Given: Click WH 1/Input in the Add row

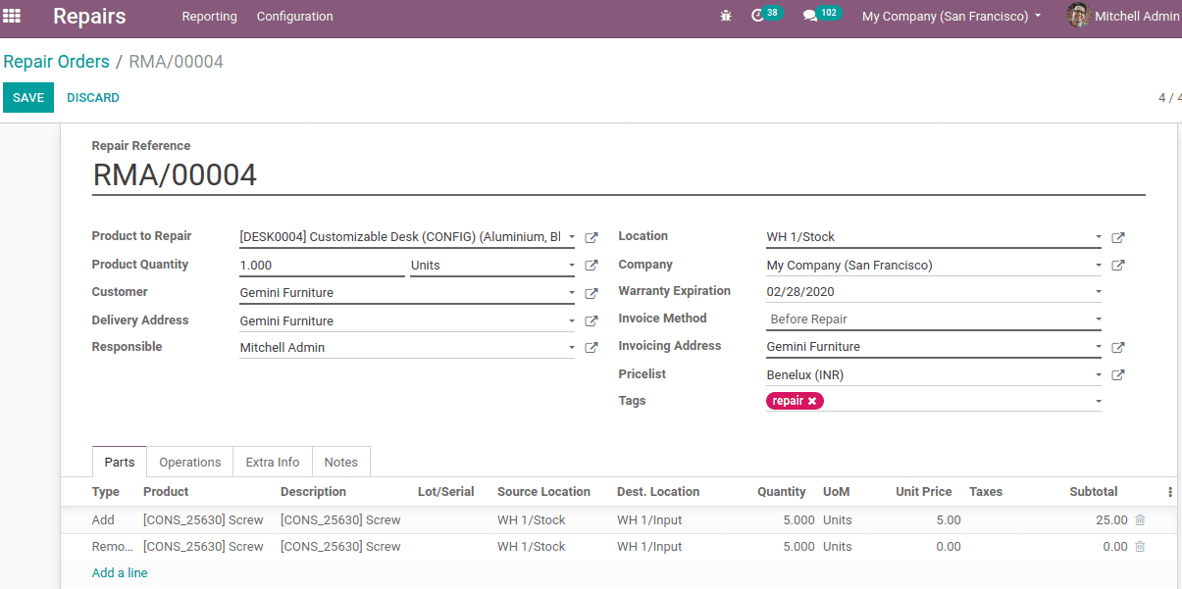Looking at the screenshot, I should 649,520.
